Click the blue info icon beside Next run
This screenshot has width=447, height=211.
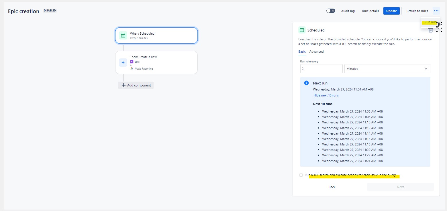306,83
